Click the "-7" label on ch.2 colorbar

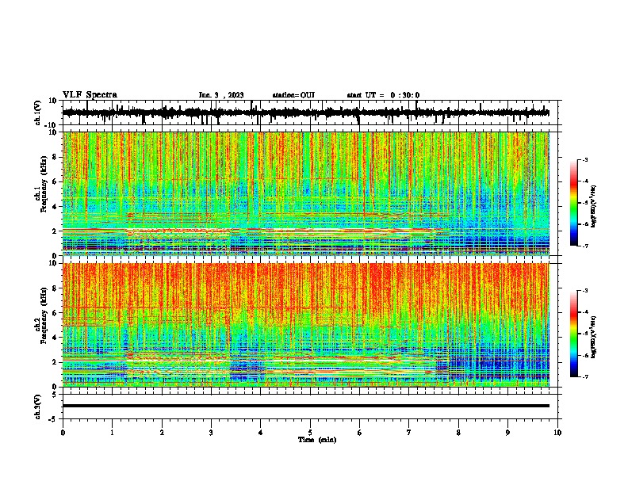click(584, 377)
